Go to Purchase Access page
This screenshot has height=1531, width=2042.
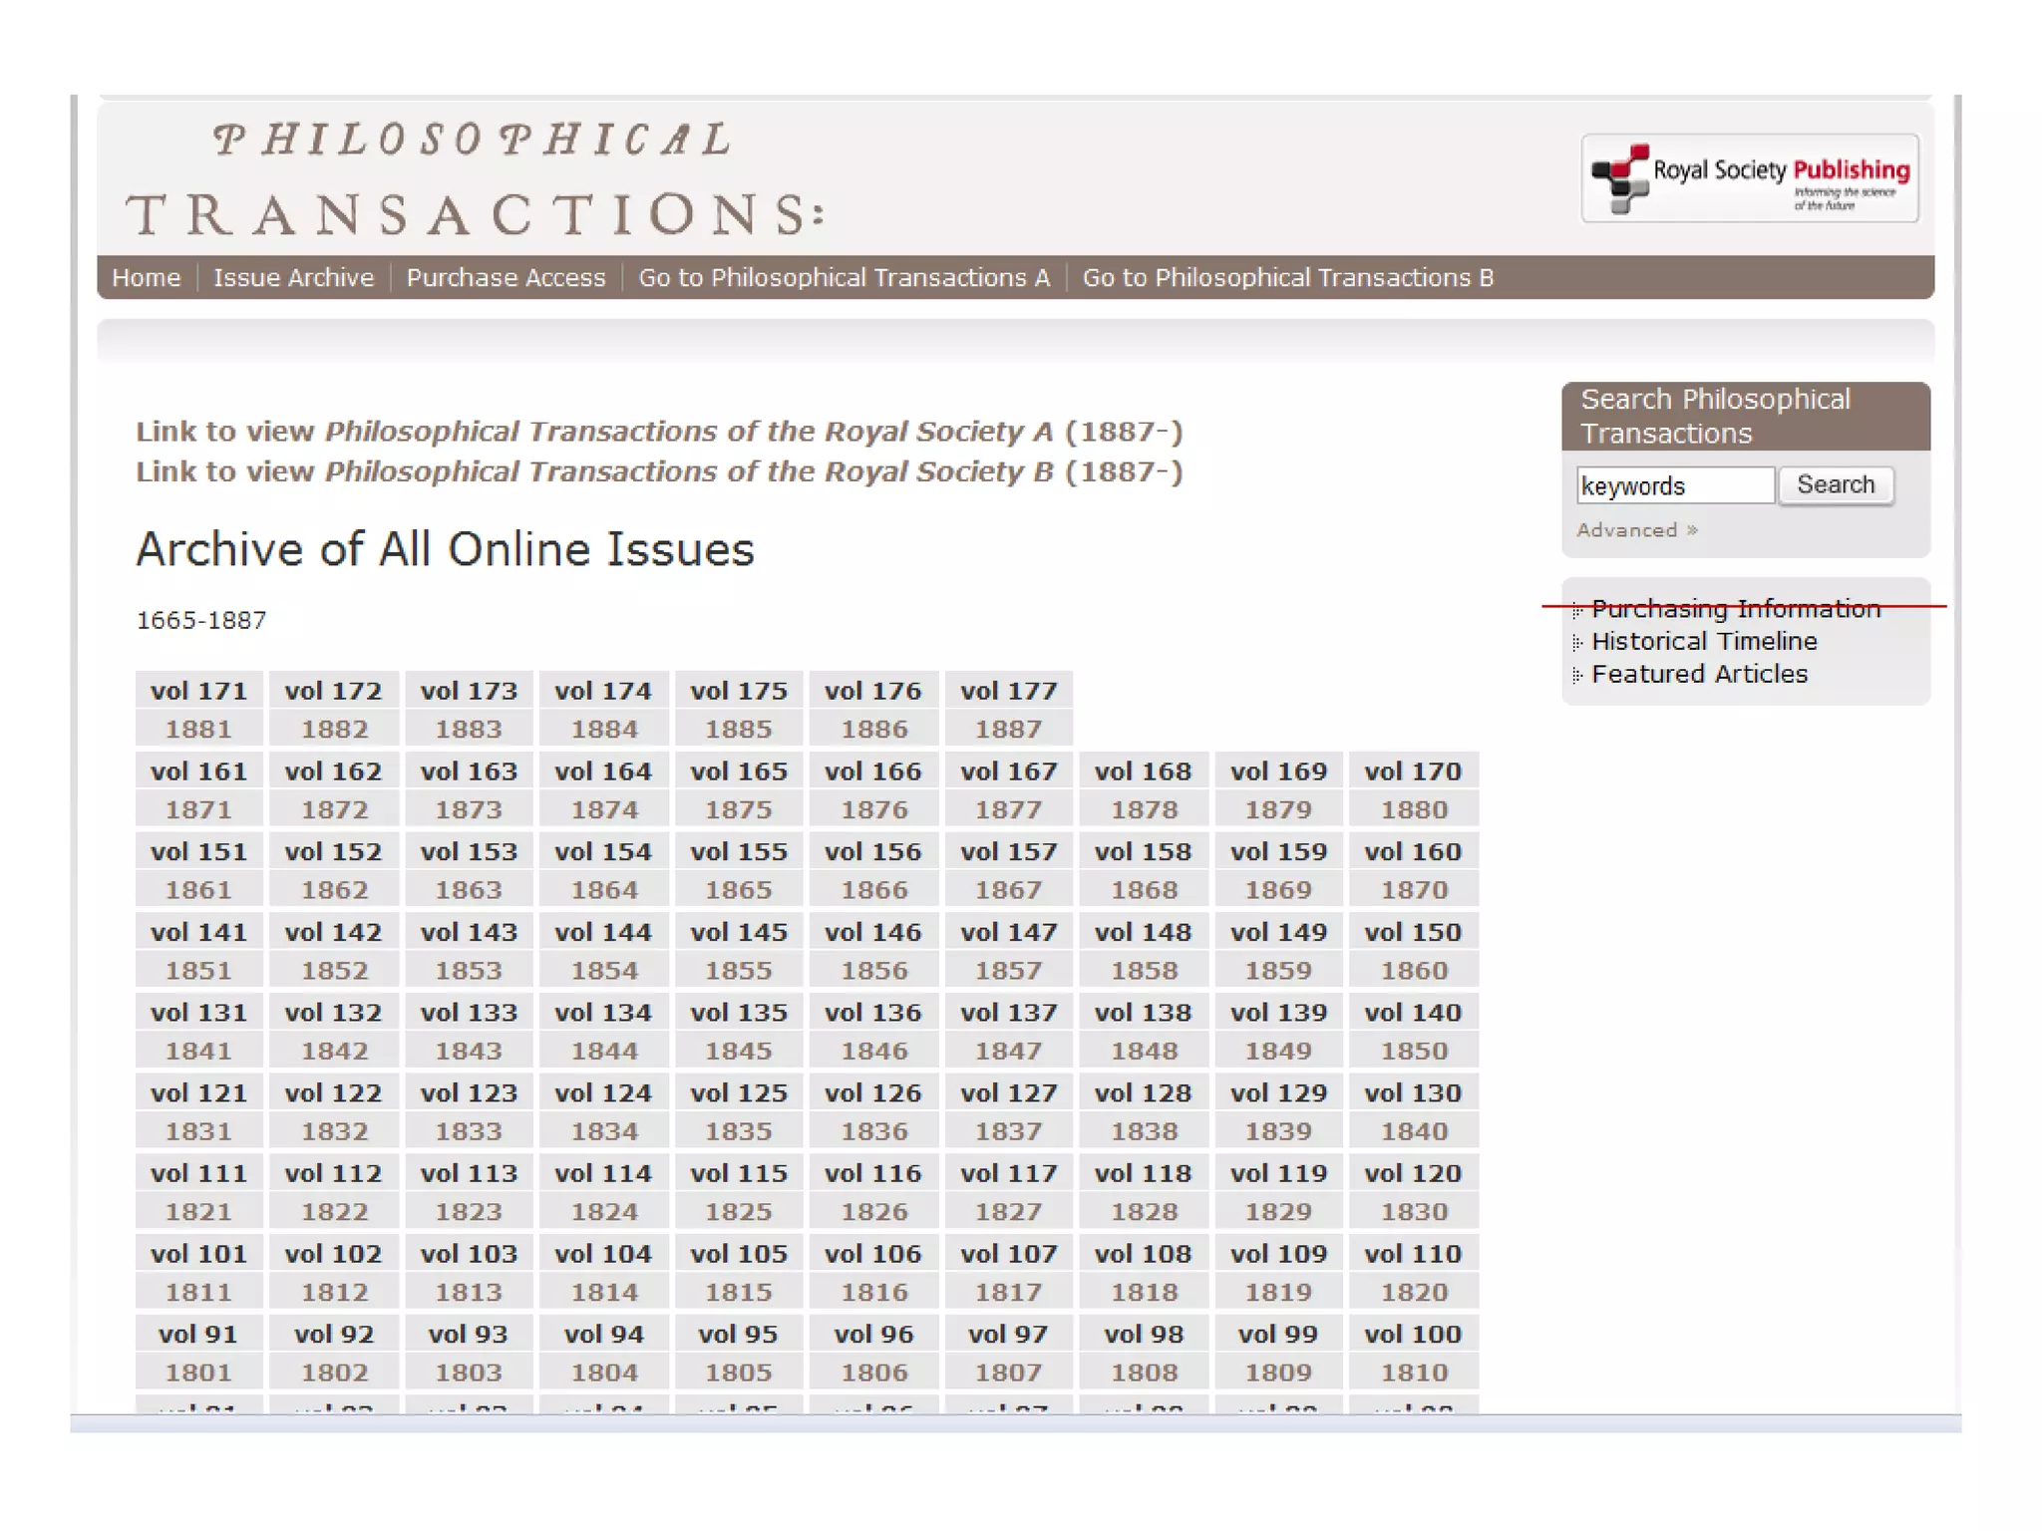pyautogui.click(x=506, y=278)
